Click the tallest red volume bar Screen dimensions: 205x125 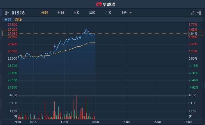click(x=76, y=107)
